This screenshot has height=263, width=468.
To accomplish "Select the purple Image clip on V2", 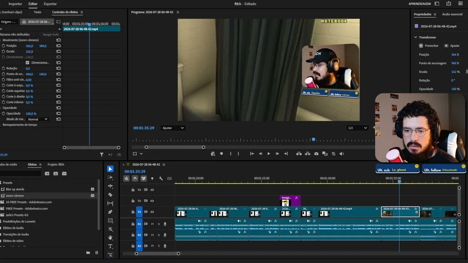I will click(x=290, y=201).
